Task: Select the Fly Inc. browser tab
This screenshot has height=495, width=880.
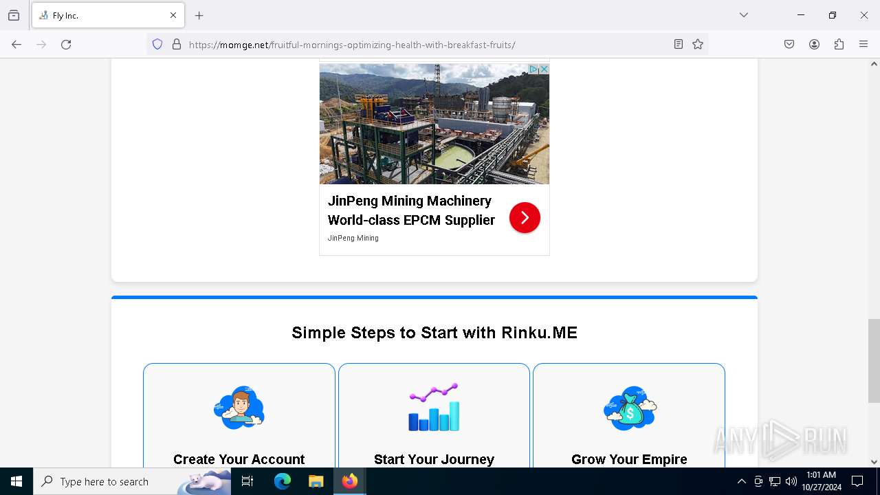Action: 108,15
